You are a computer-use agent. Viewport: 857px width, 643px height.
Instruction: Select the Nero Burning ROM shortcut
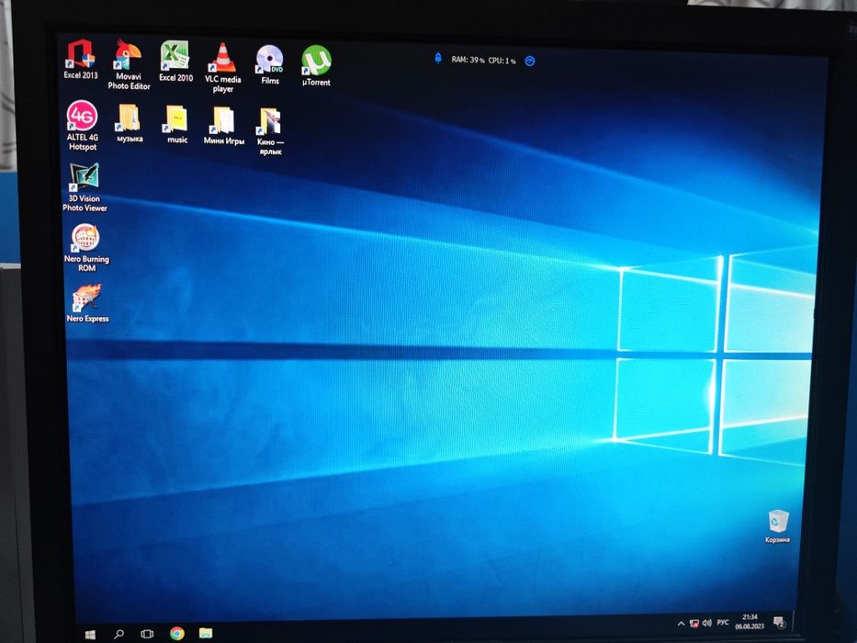[86, 248]
